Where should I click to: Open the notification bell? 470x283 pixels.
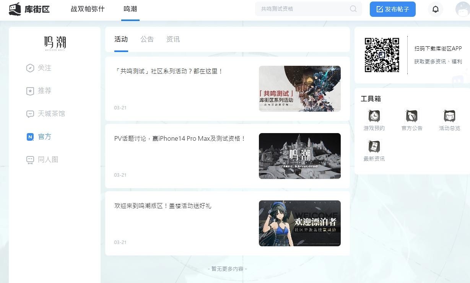pyautogui.click(x=435, y=9)
